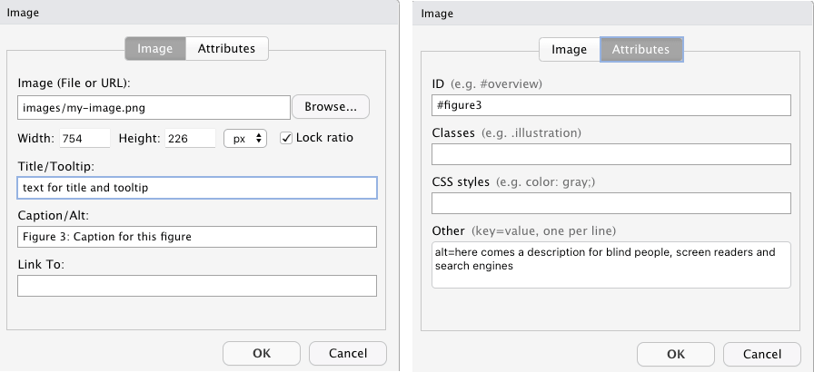The image size is (814, 372).
Task: Focus the Title/Tooltip text field
Action: [x=197, y=188]
